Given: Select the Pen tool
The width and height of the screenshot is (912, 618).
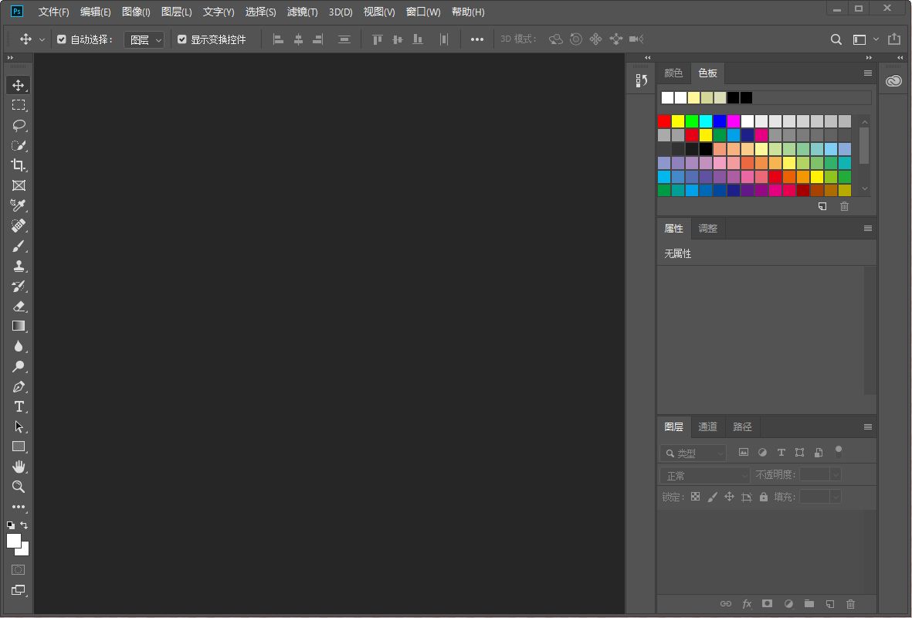Looking at the screenshot, I should click(19, 386).
